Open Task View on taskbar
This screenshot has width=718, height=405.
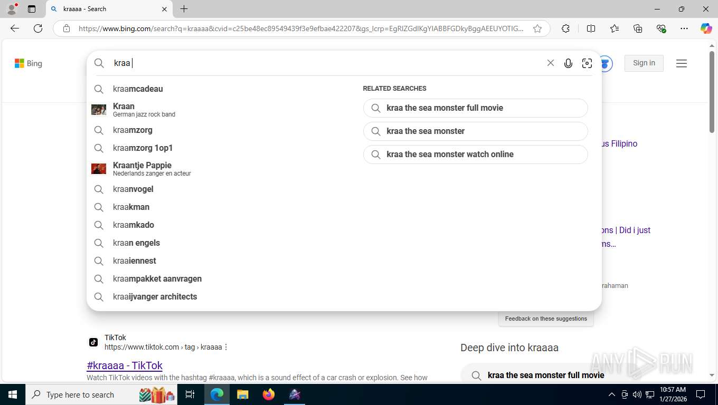click(x=190, y=394)
